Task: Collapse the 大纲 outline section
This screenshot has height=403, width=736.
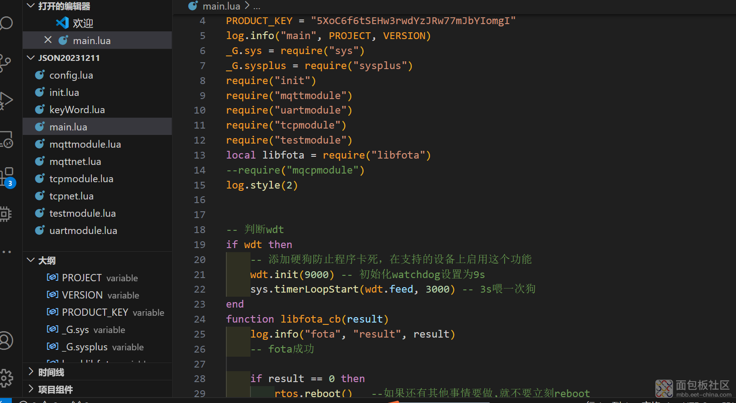Action: [97, 260]
